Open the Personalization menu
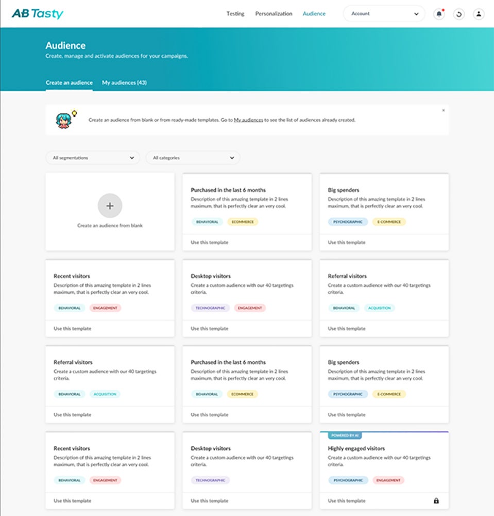 [274, 13]
